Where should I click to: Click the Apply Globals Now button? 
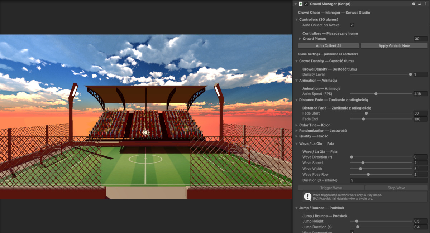(x=394, y=46)
